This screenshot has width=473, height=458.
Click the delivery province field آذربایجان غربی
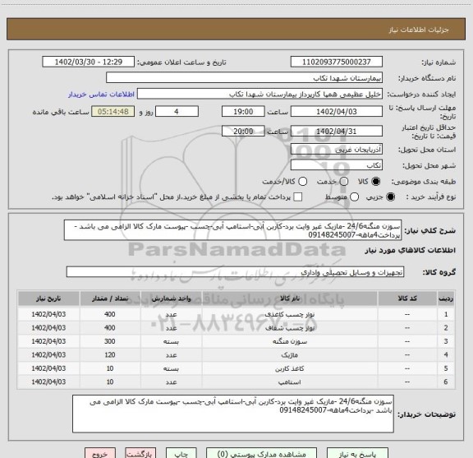click(337, 150)
